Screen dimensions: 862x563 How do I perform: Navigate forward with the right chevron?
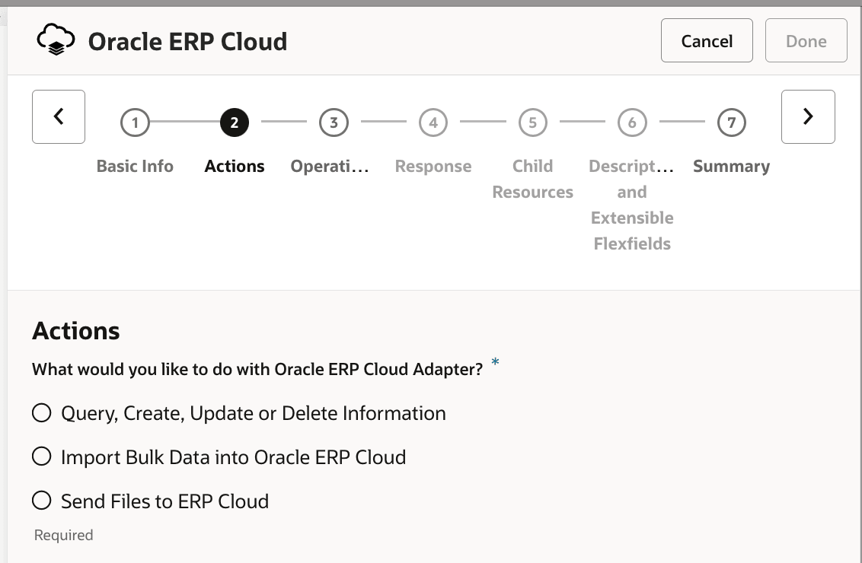tap(808, 116)
